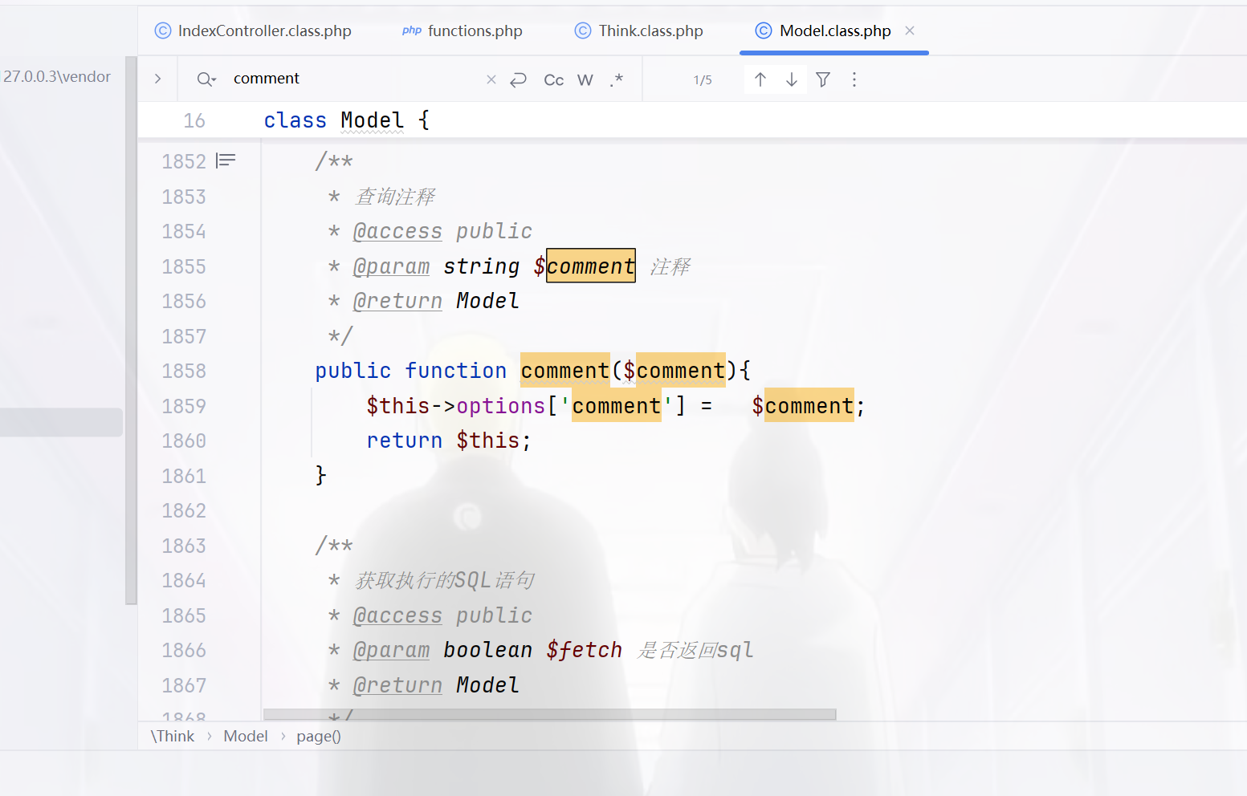Open the search filter funnel icon
This screenshot has height=796, width=1247.
(x=823, y=79)
